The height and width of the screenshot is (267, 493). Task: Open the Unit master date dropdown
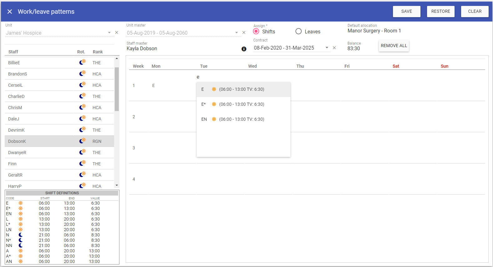(236, 32)
